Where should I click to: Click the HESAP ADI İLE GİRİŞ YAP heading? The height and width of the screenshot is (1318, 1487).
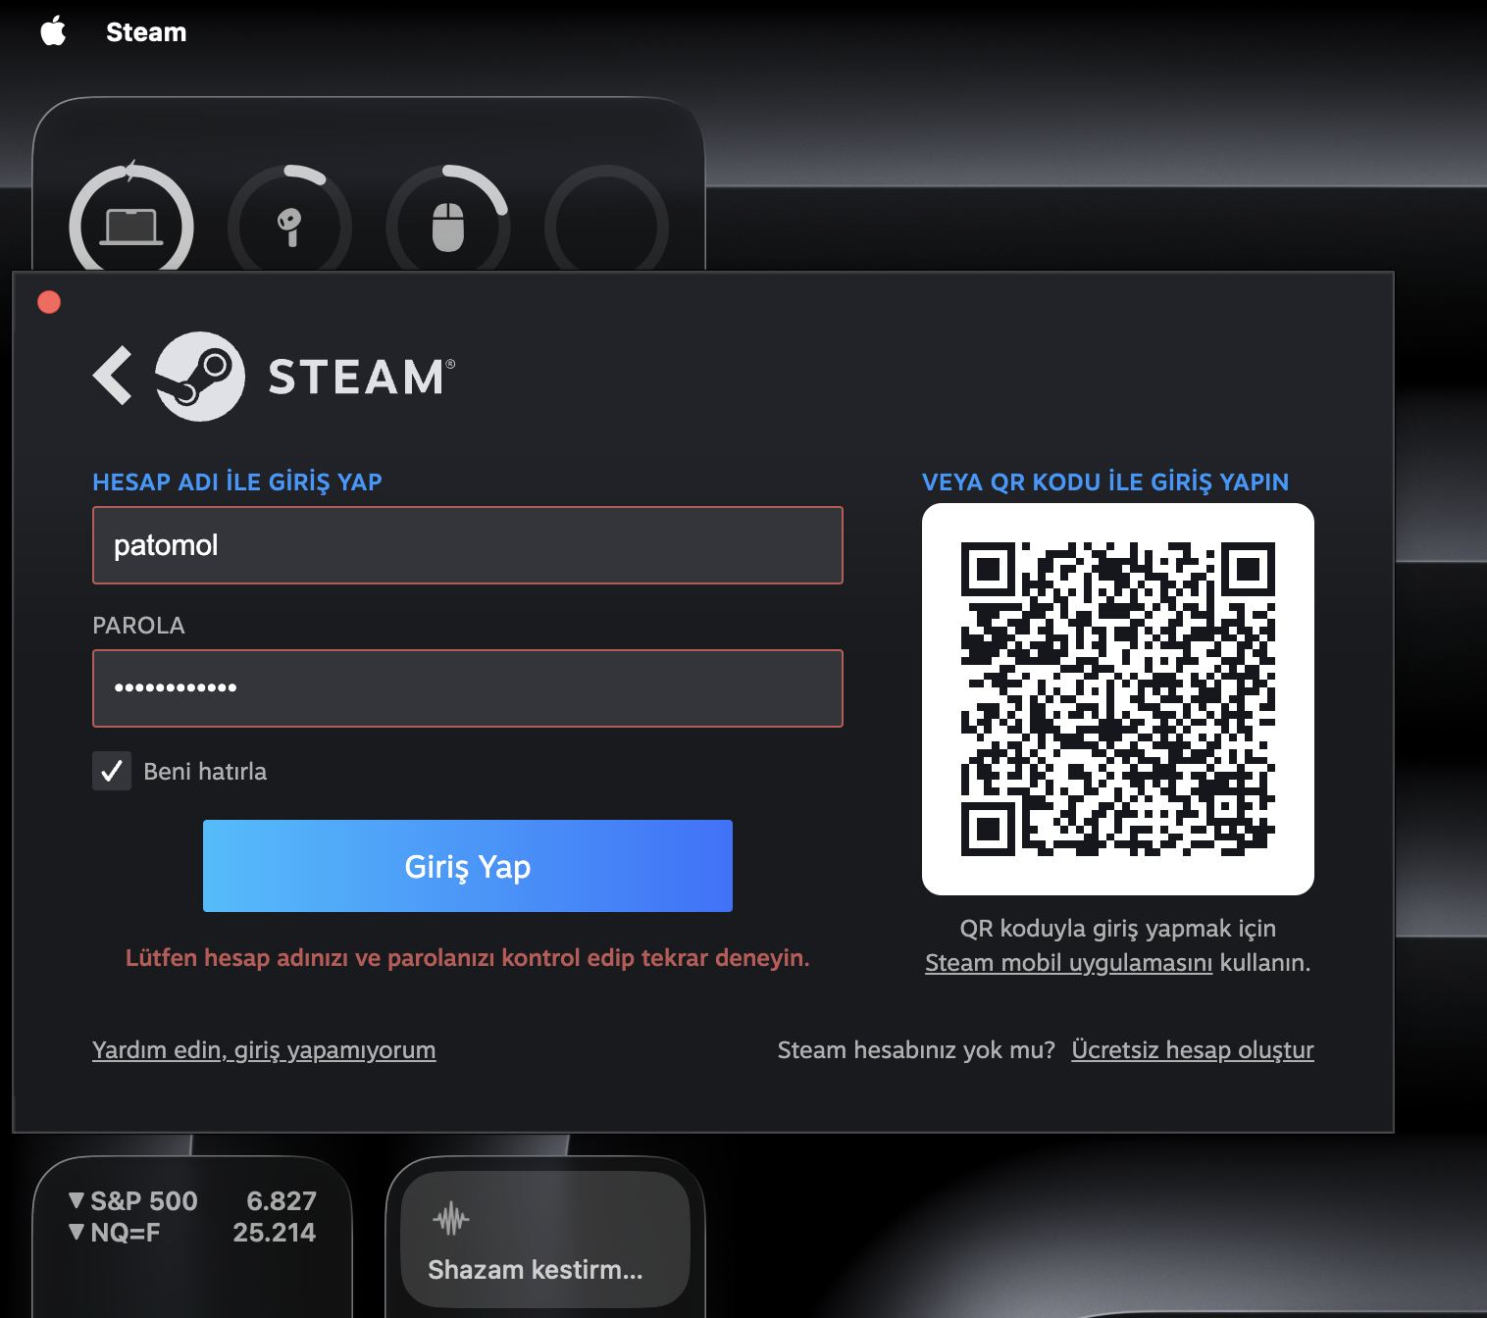click(x=237, y=482)
